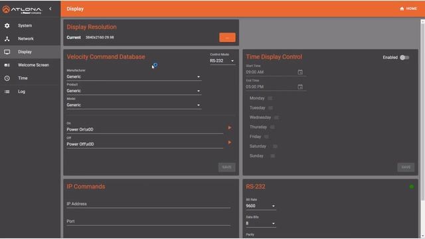Open the Model dropdown

(134, 105)
